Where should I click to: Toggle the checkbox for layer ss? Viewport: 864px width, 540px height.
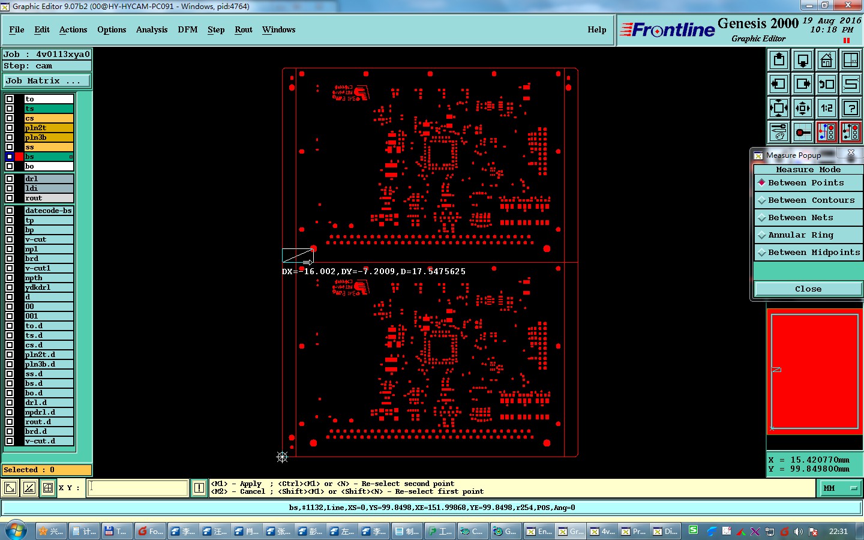click(10, 147)
